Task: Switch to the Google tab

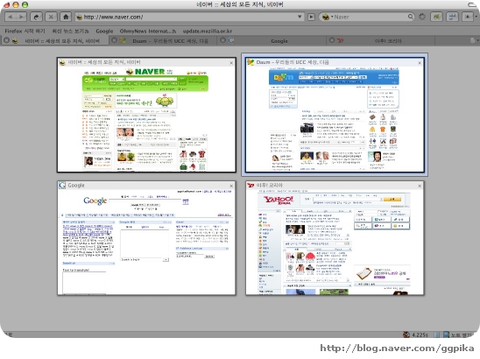Action: click(272, 40)
